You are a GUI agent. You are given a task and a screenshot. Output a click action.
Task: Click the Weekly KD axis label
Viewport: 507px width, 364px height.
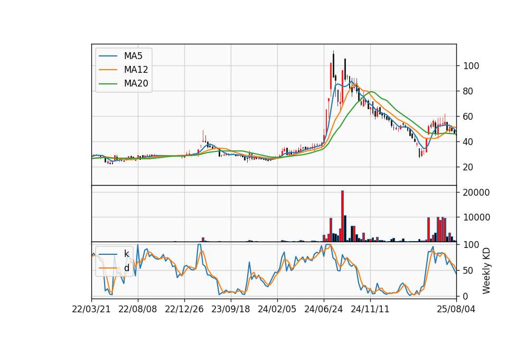[486, 271]
